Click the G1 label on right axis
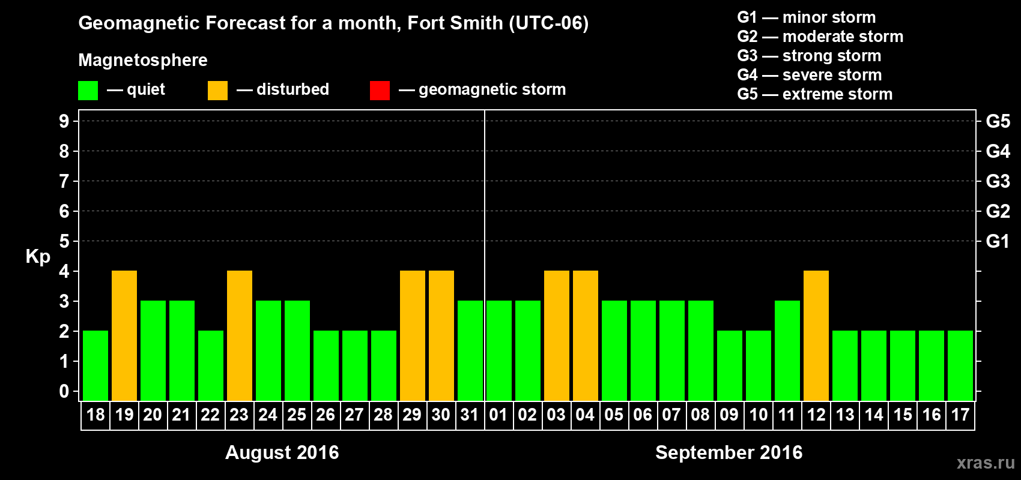 point(998,241)
